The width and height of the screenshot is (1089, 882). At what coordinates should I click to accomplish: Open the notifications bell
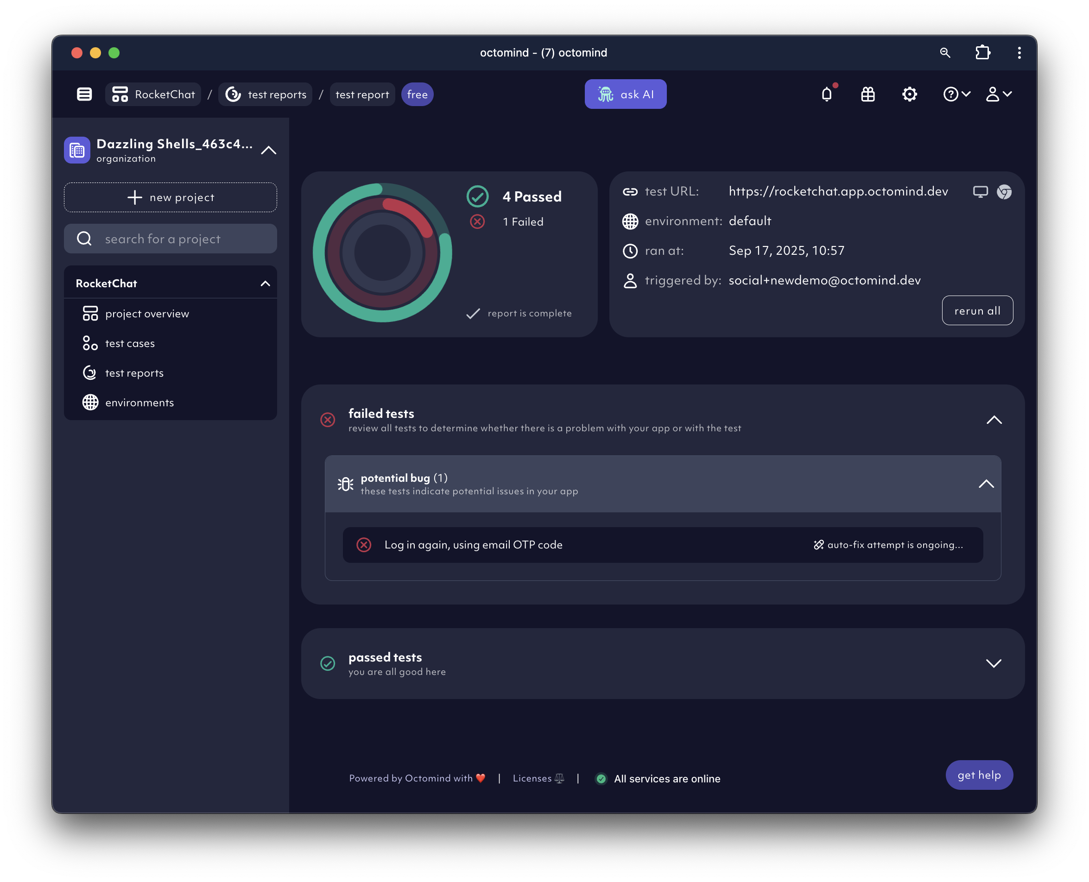point(827,94)
